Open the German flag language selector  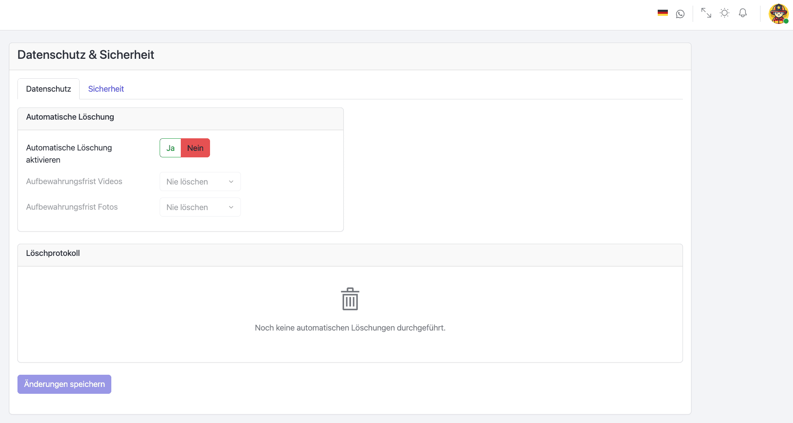tap(663, 13)
